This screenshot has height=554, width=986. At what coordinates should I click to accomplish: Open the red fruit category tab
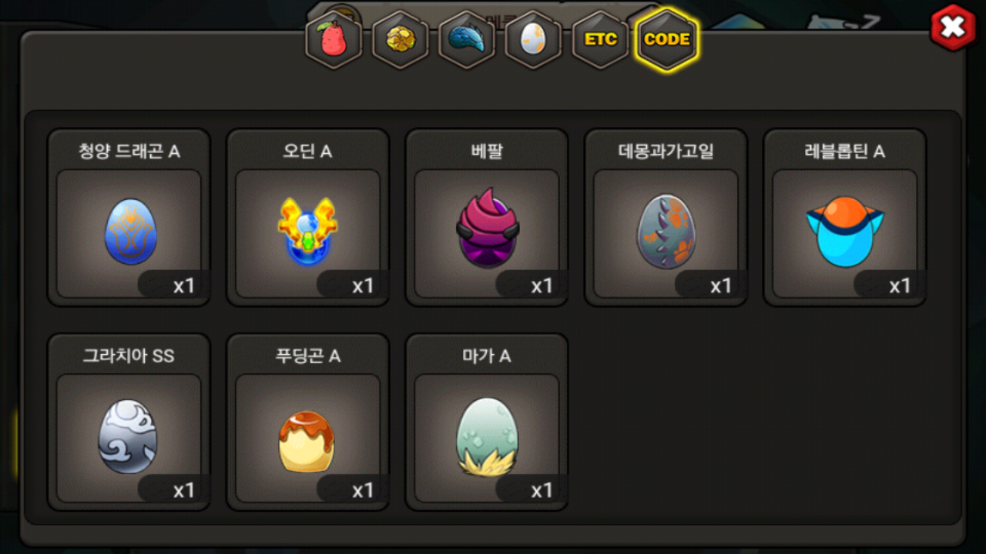tap(334, 39)
